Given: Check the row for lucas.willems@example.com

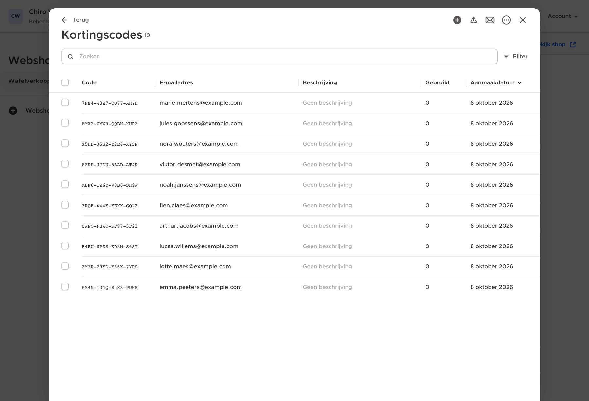Looking at the screenshot, I should [x=65, y=246].
